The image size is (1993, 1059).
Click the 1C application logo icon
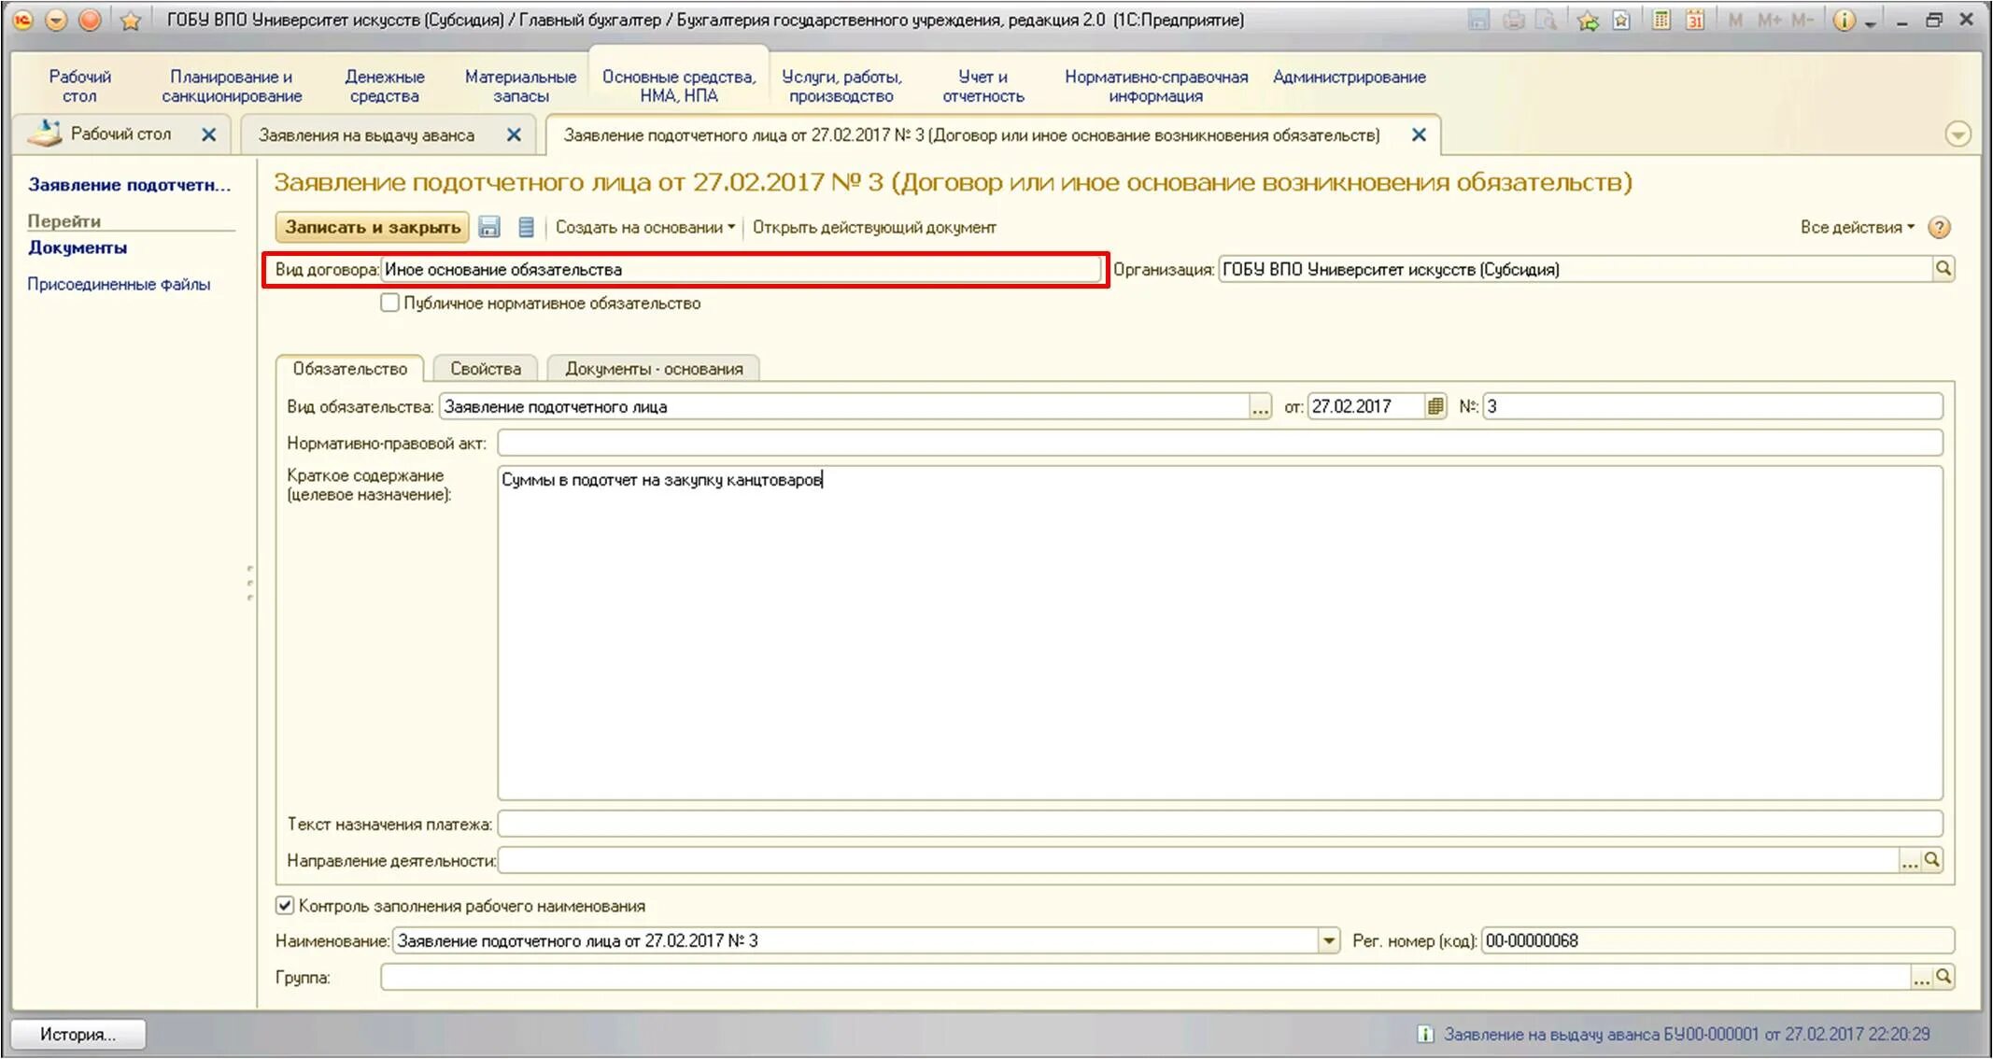pos(24,20)
